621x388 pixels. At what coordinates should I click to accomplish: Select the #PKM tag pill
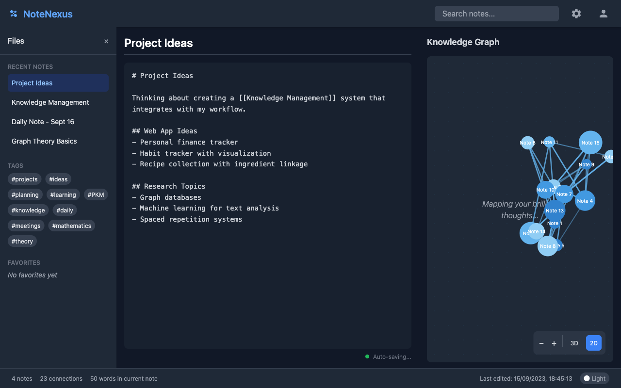(x=96, y=194)
